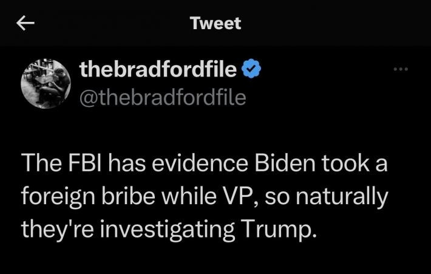431x274 pixels.
Task: Click the "Tweet" header title
Action: (215, 24)
